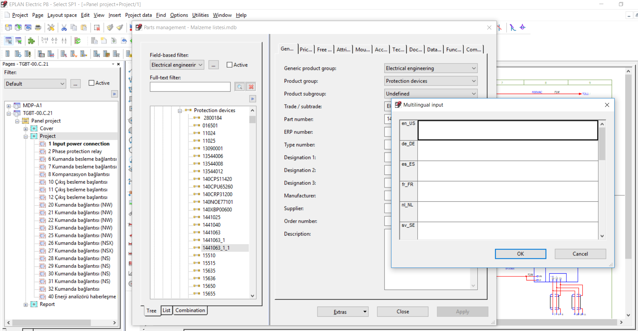Click the close project icon with blue arrow
This screenshot has height=331, width=638.
click(x=28, y=27)
